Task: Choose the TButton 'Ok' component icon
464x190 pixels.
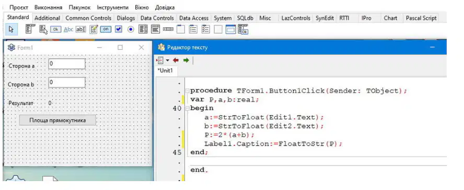Action: coord(55,29)
